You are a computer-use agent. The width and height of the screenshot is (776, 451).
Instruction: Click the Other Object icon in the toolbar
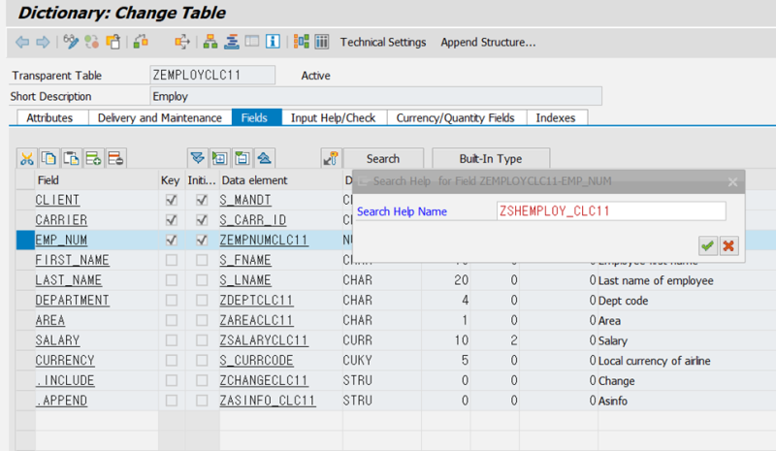click(x=113, y=42)
